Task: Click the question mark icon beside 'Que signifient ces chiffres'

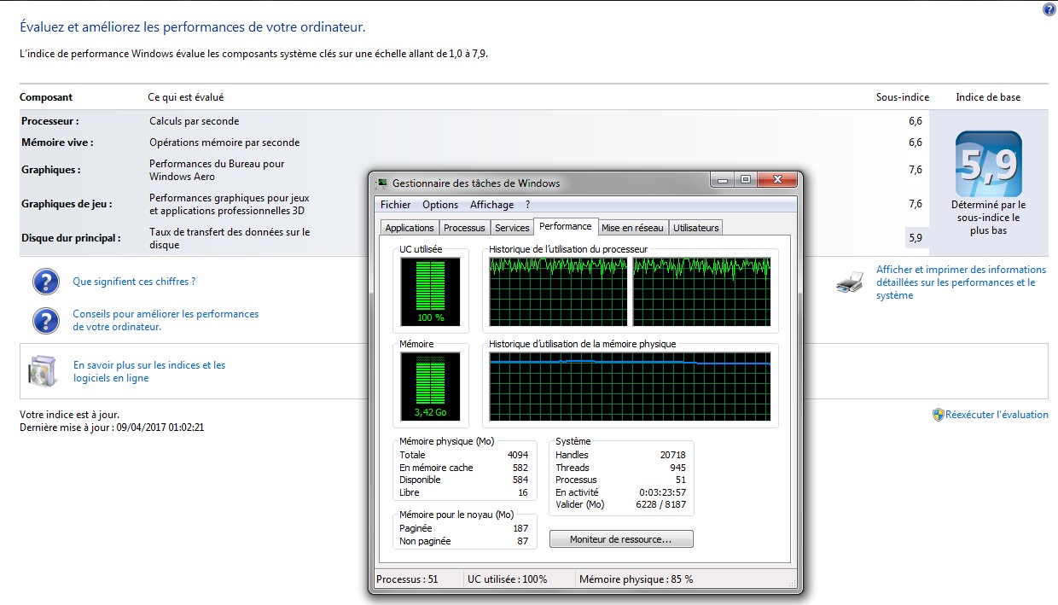Action: (46, 282)
